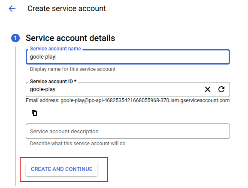Image resolution: width=248 pixels, height=188 pixels.
Task: Click the 'goole play' text in name field
Action: tap(42, 57)
